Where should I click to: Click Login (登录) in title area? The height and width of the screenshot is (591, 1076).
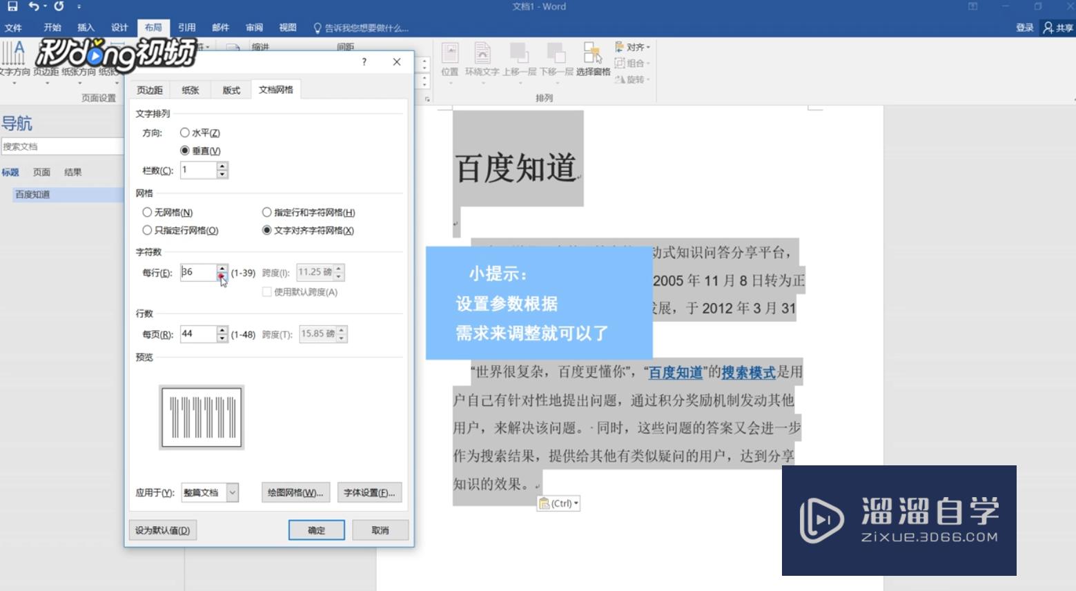coord(1025,28)
